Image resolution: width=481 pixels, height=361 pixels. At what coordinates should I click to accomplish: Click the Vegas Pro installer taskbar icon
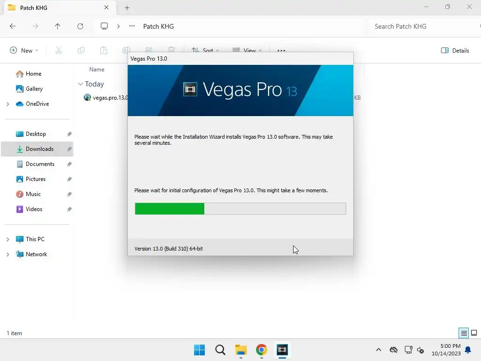tap(282, 350)
